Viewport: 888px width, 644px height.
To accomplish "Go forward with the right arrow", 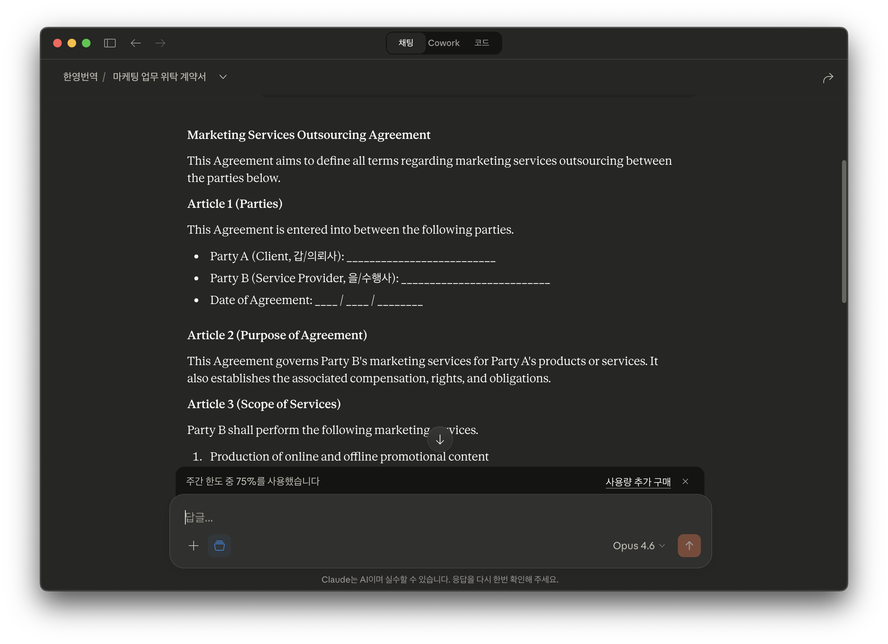I will [x=160, y=43].
